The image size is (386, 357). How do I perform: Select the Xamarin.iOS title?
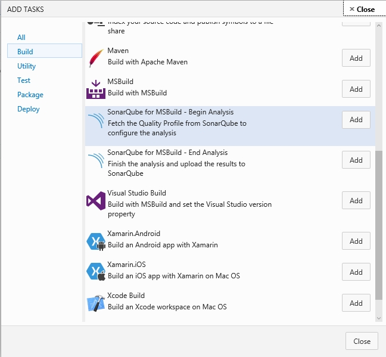tap(126, 265)
